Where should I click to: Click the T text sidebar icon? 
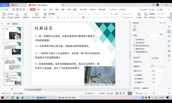click(x=169, y=61)
